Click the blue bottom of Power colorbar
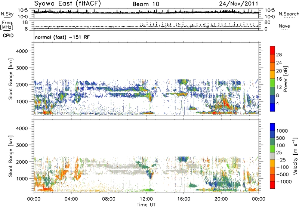The image size is (299, 207). [272, 108]
